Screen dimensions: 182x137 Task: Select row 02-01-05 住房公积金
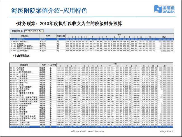91,89
